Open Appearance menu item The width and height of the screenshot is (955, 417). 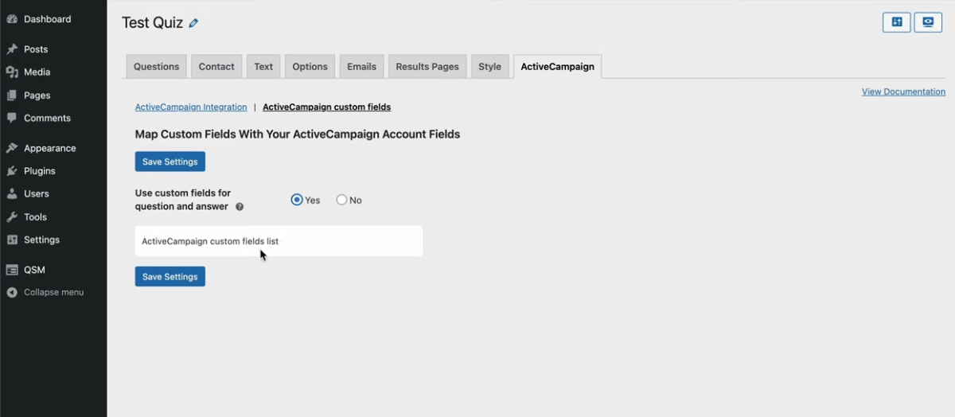[x=49, y=149]
